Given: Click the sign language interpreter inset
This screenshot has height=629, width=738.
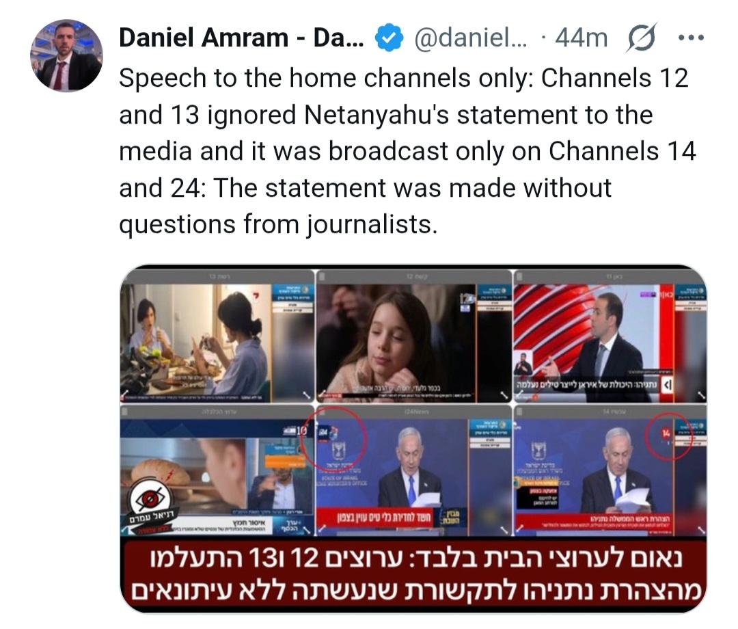Looking at the screenshot, I should (x=523, y=364).
